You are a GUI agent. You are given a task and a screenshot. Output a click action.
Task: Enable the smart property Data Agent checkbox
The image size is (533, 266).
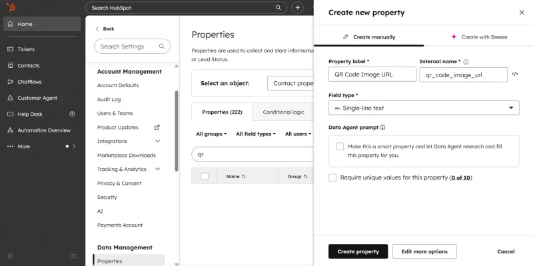[x=340, y=146]
